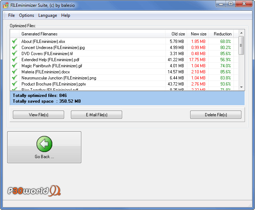The image size is (255, 210).
Task: Minimize the FILEminimizer window
Action: pyautogui.click(x=221, y=4)
